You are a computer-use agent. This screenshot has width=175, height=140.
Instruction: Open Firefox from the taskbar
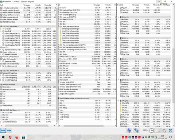(x=17, y=137)
